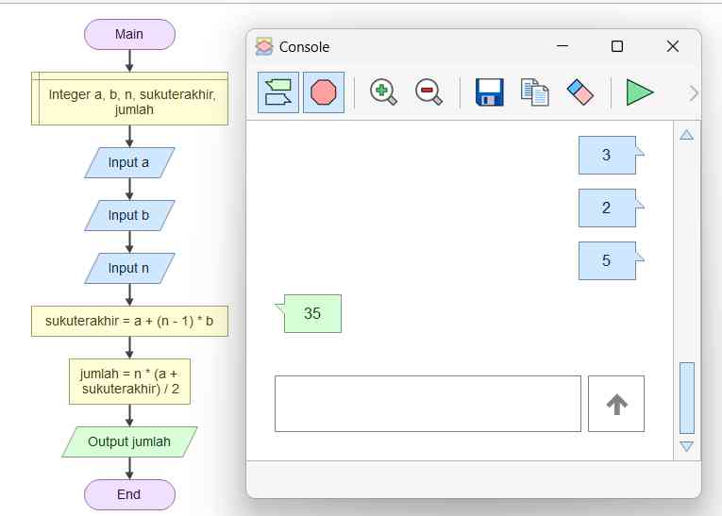
Task: Submit input with the up arrow button
Action: pos(616,404)
